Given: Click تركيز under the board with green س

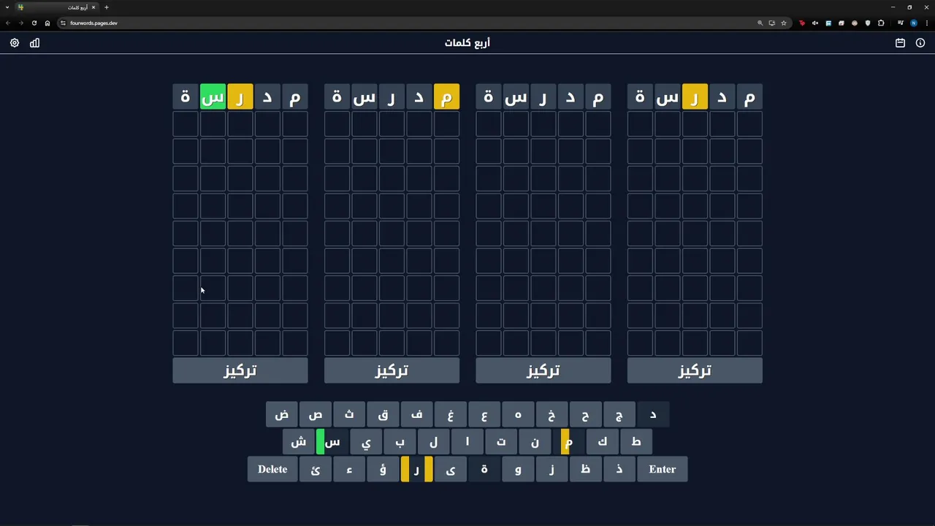Looking at the screenshot, I should click(240, 370).
